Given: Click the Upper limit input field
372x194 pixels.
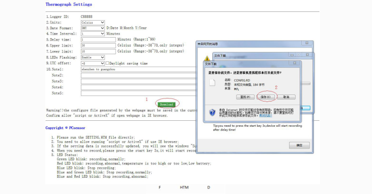Looking at the screenshot, I should (98, 46).
